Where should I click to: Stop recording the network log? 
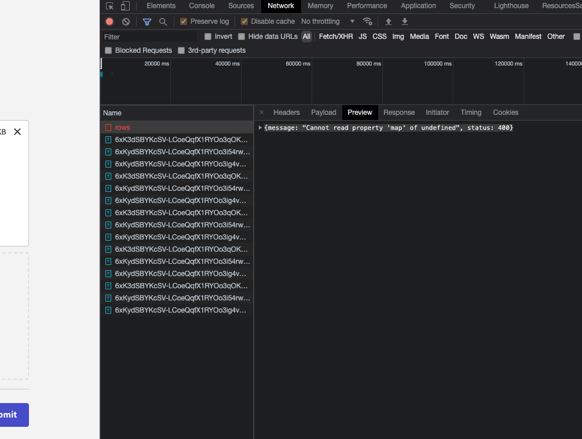point(109,21)
